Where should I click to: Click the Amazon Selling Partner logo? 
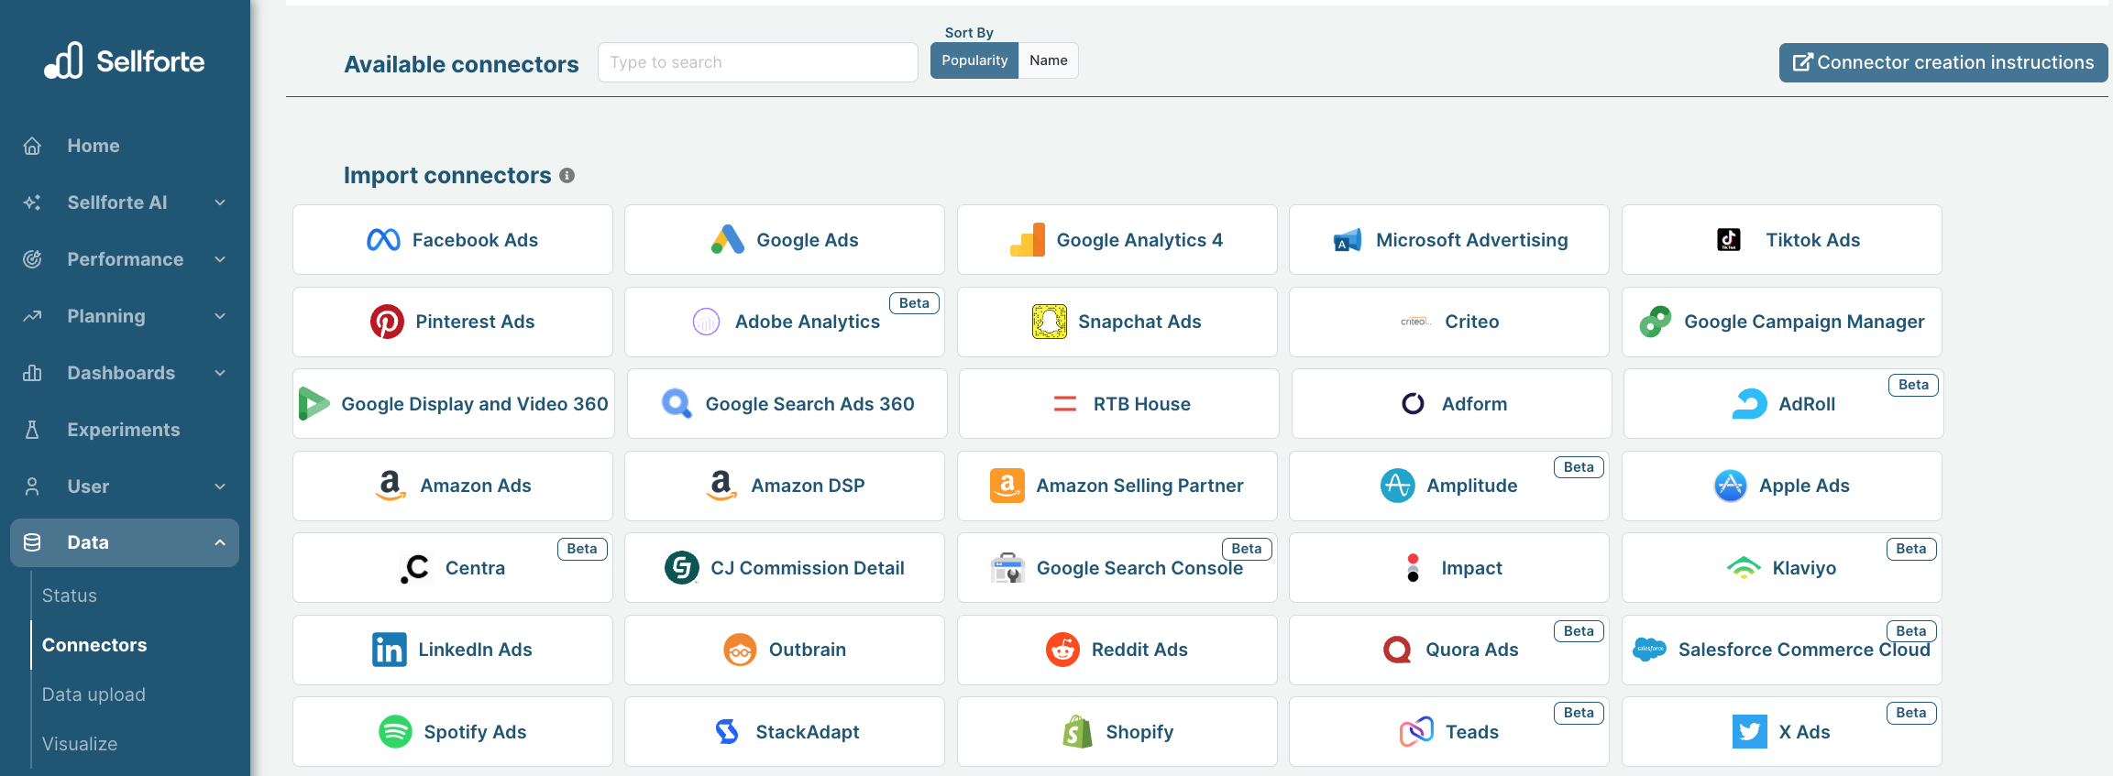[1007, 486]
